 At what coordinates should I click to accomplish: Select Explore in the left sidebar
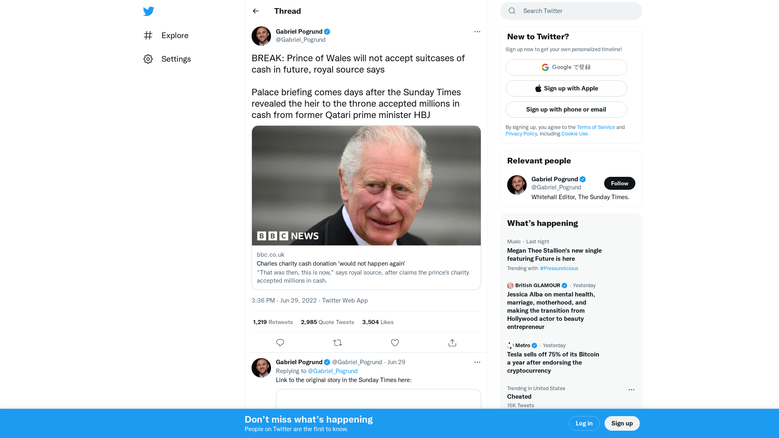(174, 35)
